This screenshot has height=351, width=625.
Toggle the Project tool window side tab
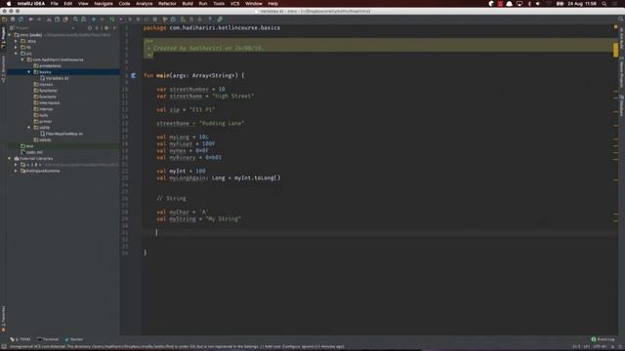[x=3, y=38]
